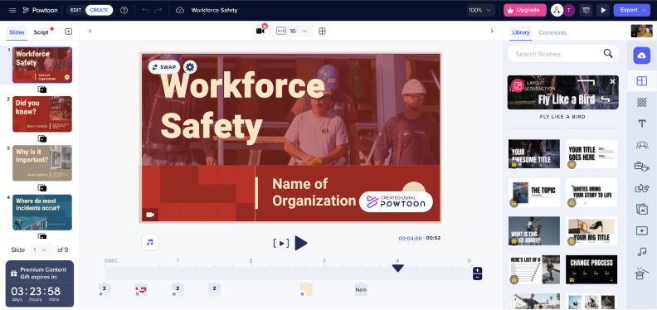Click the Search Scenes field
657x310 pixels.
[562, 54]
